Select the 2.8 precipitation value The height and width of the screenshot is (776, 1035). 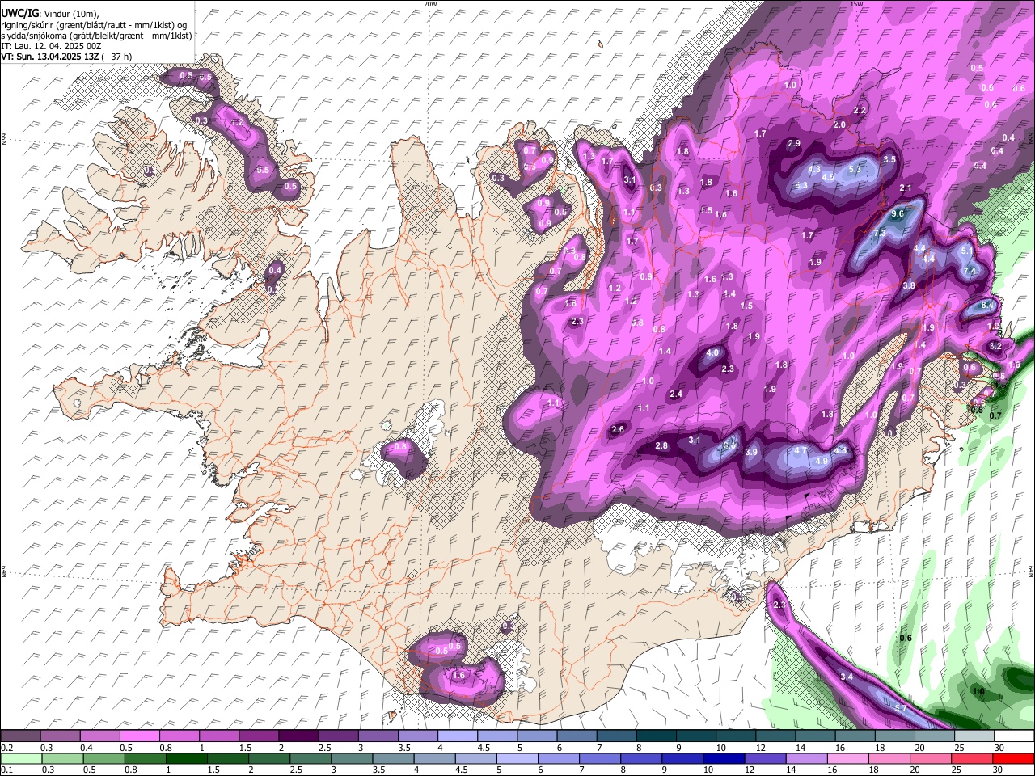click(661, 446)
